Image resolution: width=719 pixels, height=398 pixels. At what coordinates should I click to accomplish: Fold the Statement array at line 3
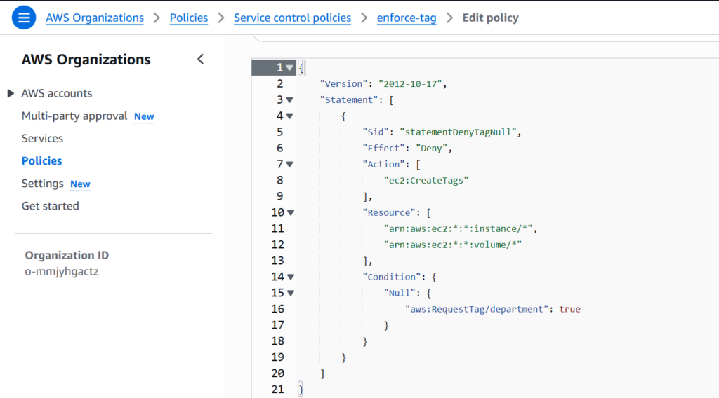[289, 99]
